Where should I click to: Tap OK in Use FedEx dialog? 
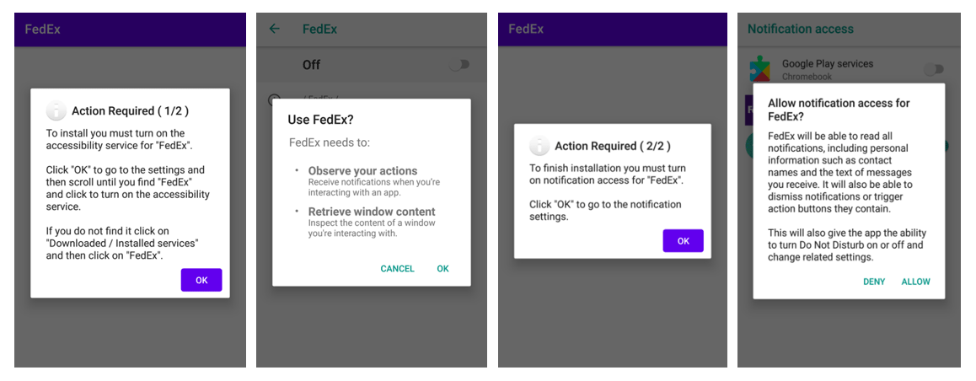(442, 269)
